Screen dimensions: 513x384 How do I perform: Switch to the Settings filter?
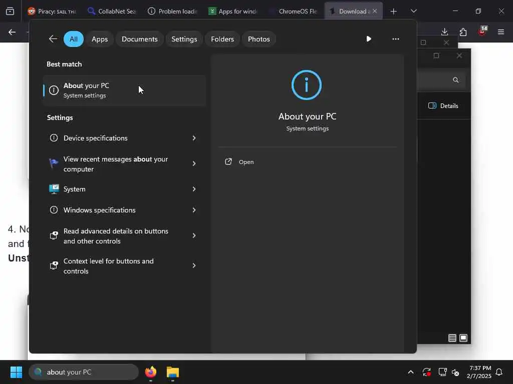[184, 39]
